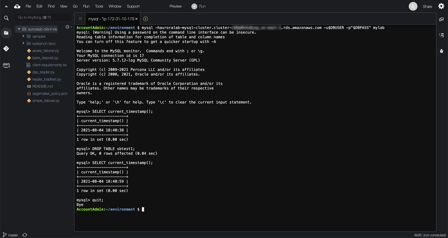
Task: Select the mysql terminal tab
Action: click(111, 19)
